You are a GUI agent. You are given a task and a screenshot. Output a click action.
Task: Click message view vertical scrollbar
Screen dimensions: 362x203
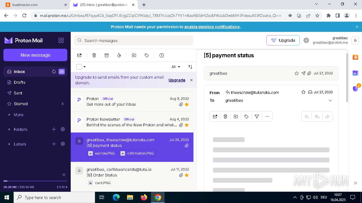coord(347,78)
